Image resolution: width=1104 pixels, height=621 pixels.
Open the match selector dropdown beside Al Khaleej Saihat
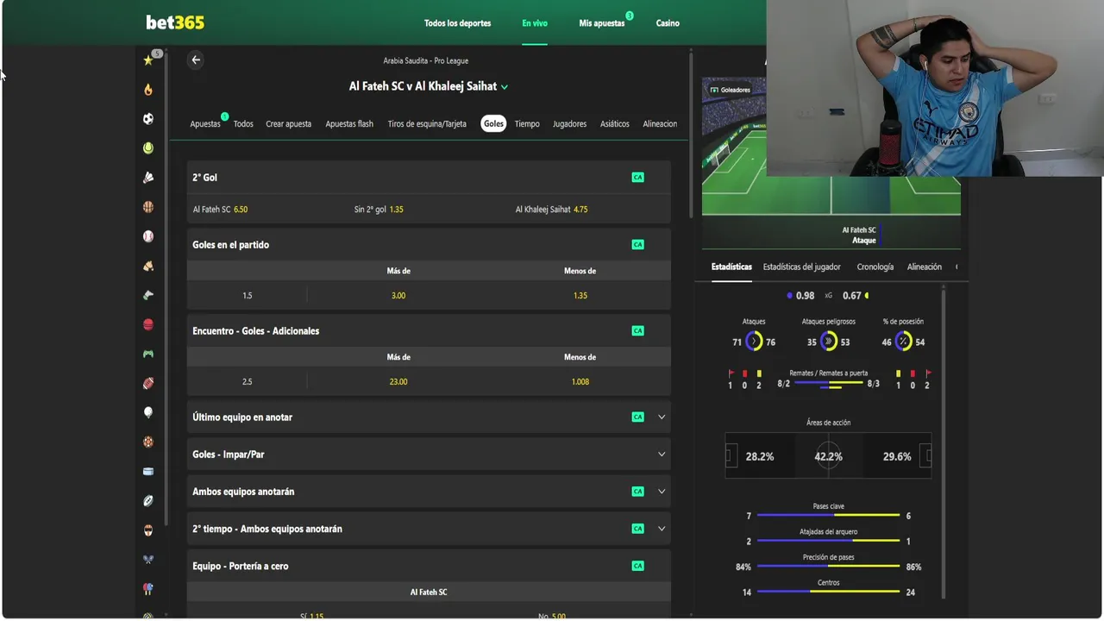coord(505,87)
